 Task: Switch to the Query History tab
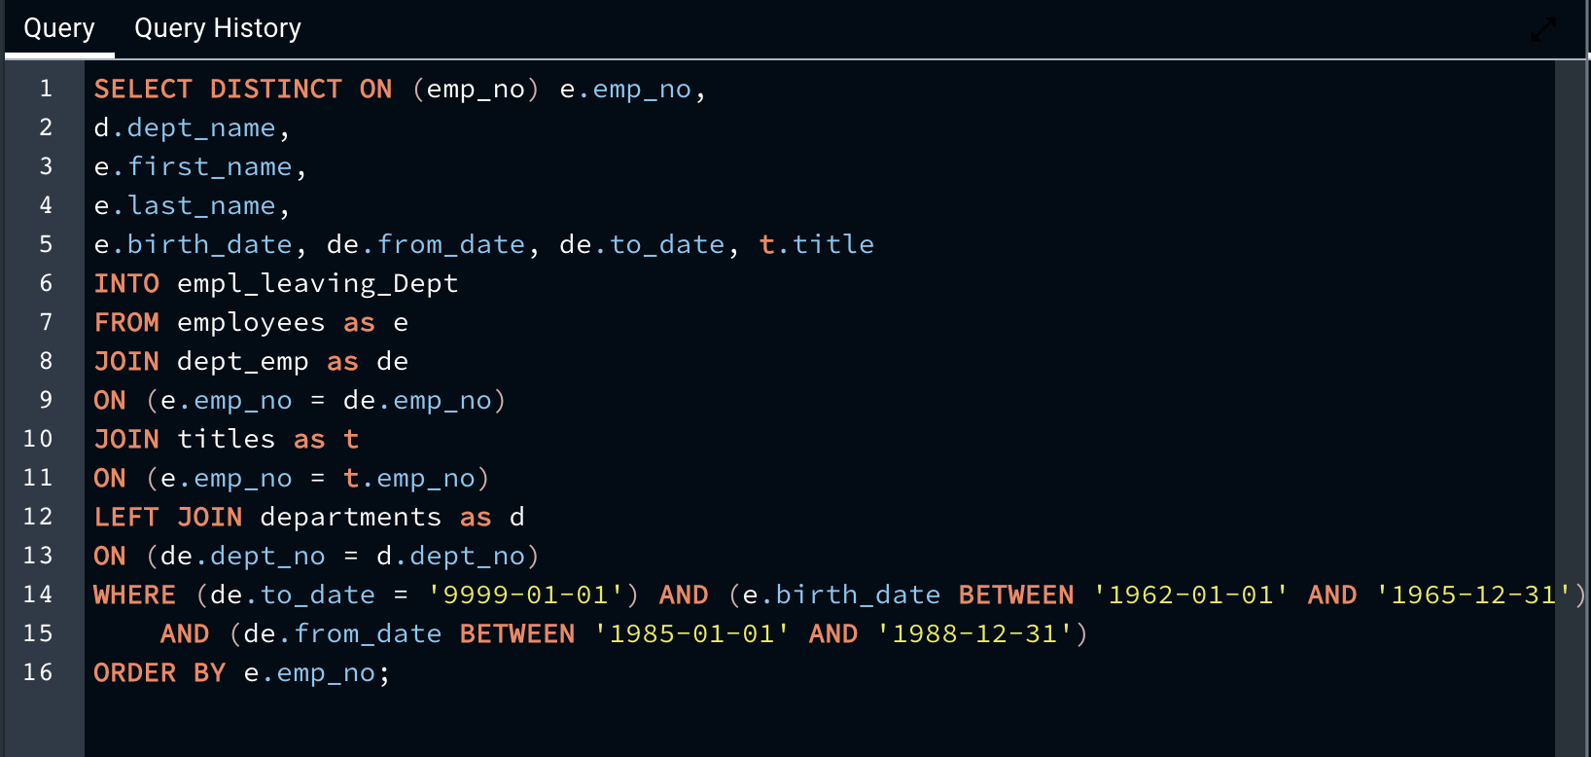click(x=217, y=27)
